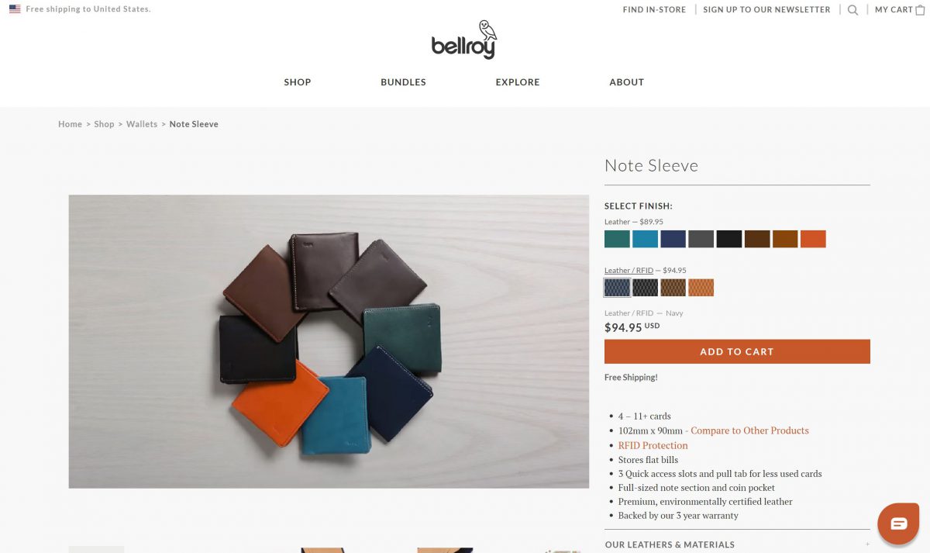
Task: Select the navy RFID textured swatch
Action: coord(618,288)
